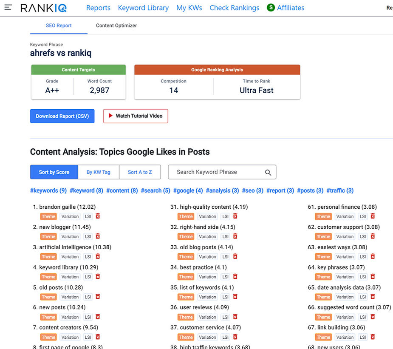Delete the high-quality content keyword
Screen dimensions: 393x349
[x=235, y=216]
